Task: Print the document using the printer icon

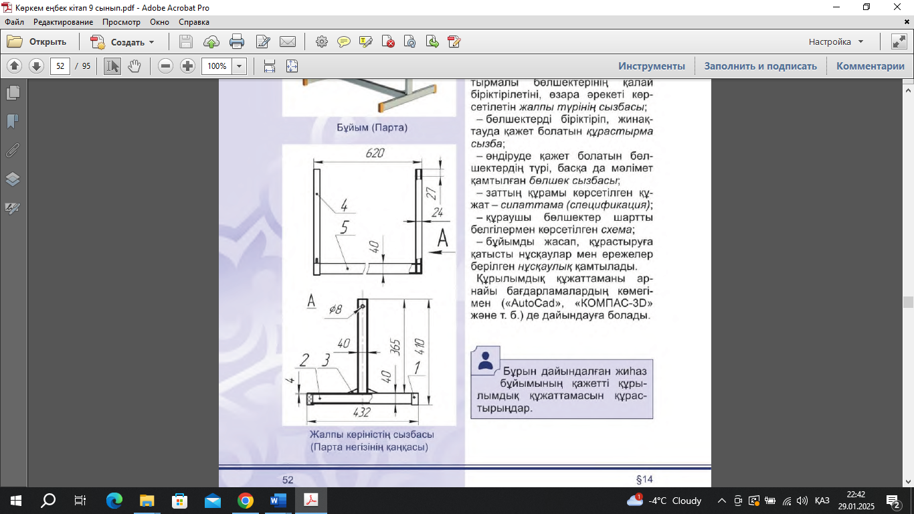Action: [x=237, y=41]
